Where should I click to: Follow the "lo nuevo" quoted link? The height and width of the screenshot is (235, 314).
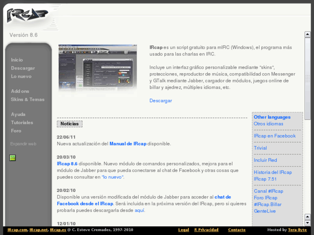113,177
